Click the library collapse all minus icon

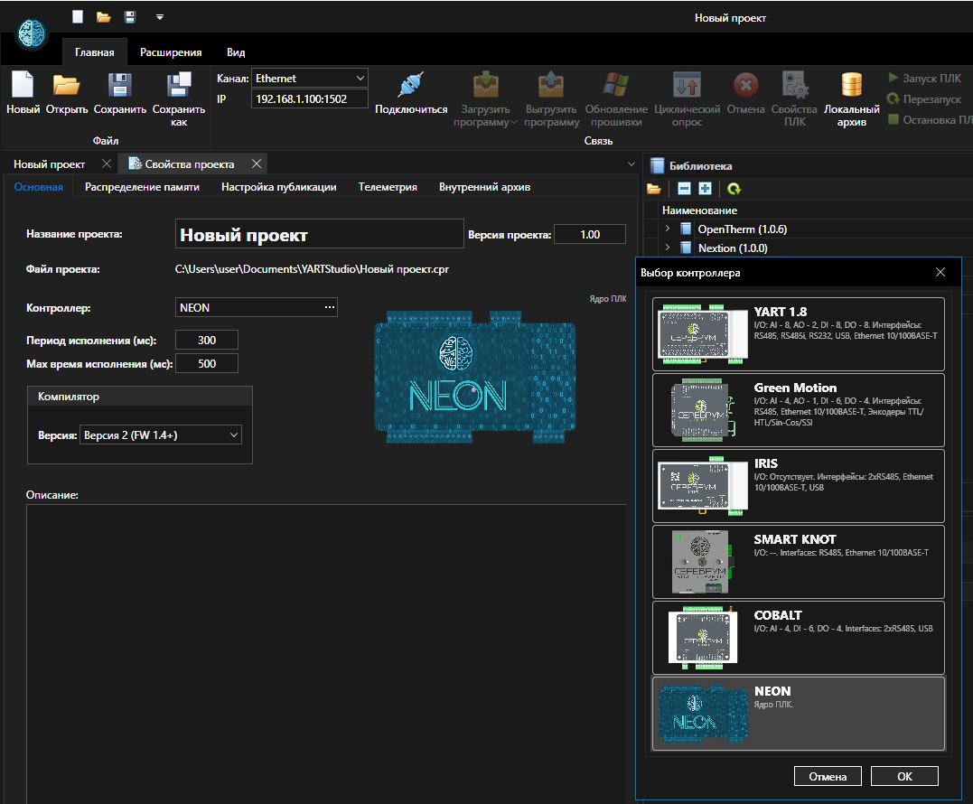(684, 189)
